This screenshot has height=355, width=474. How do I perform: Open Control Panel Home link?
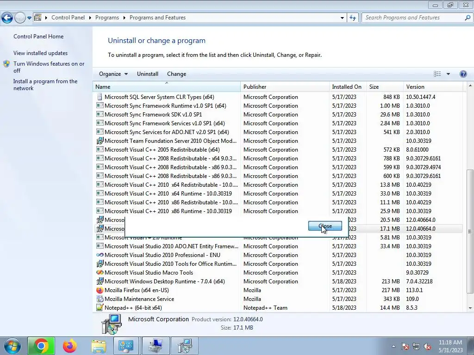(38, 37)
